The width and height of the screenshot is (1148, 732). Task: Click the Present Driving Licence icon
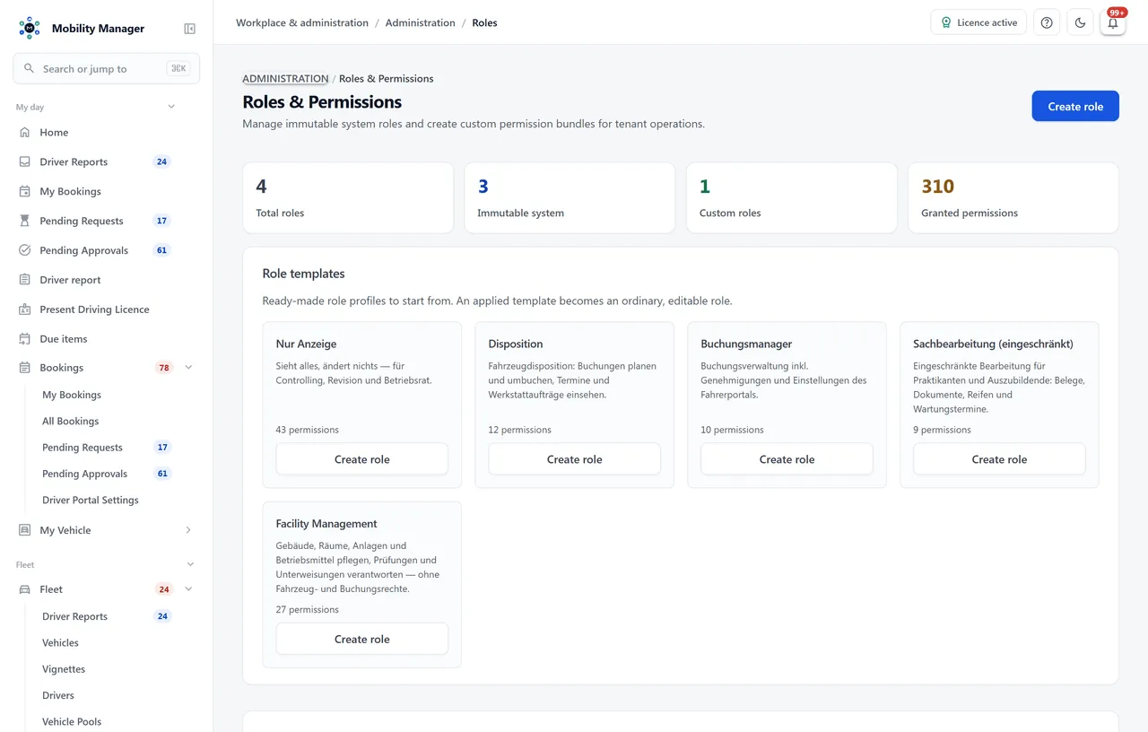[x=25, y=309]
